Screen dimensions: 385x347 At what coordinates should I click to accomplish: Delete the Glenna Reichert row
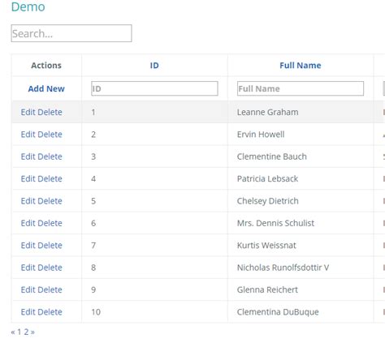pos(50,289)
